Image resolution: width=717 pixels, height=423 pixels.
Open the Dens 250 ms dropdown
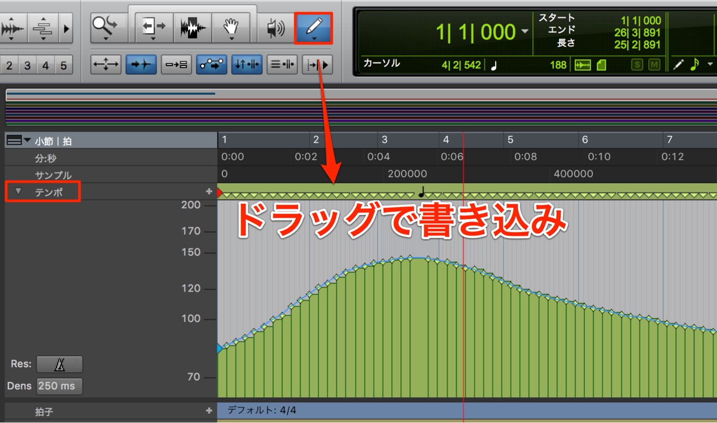pos(60,386)
